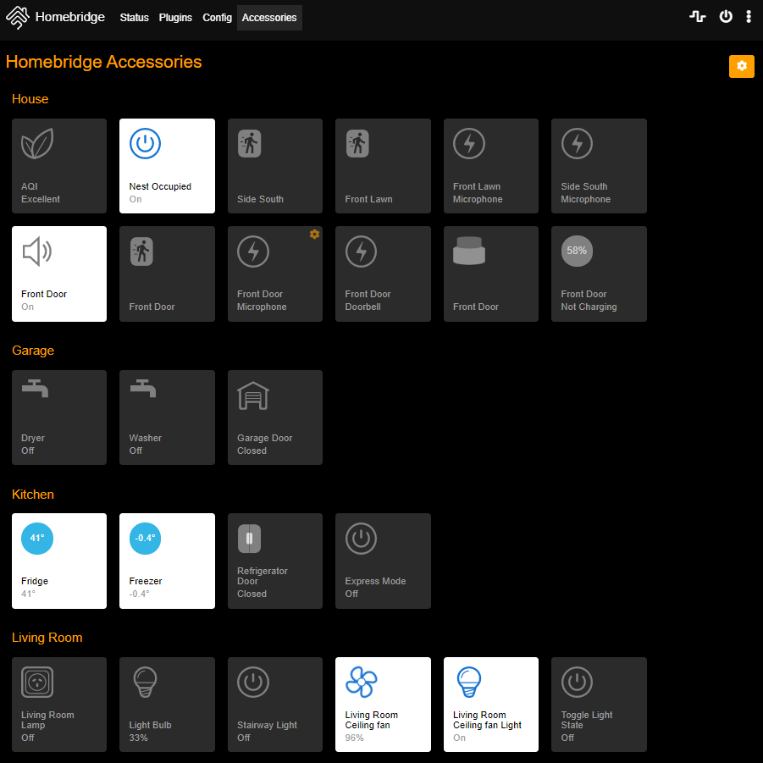
Task: Toggle the Stairway Light off tile
Action: [x=275, y=705]
